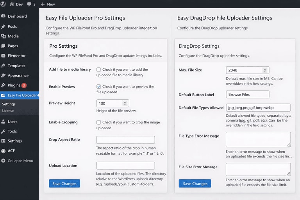Click the Pages document icon

3,46
